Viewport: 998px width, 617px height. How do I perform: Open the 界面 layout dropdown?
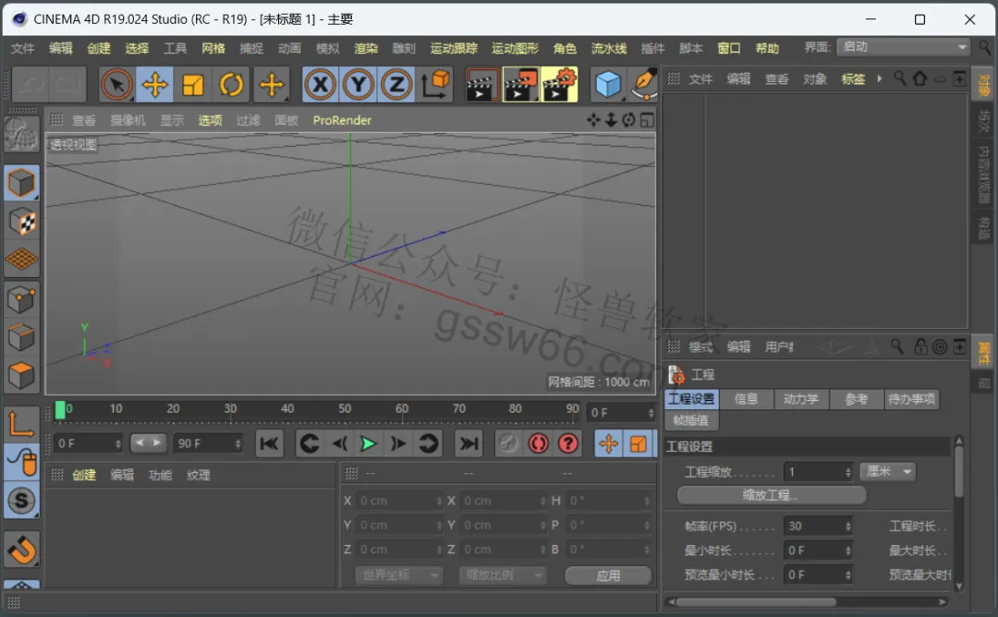pos(903,47)
